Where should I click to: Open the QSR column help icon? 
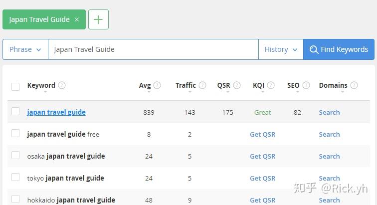click(237, 85)
